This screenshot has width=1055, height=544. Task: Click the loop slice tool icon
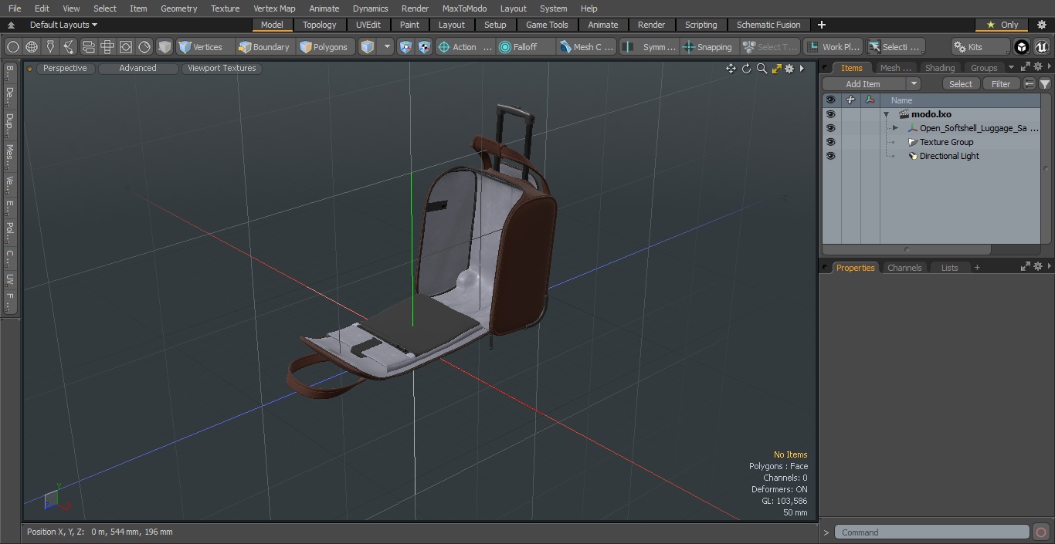click(x=89, y=47)
